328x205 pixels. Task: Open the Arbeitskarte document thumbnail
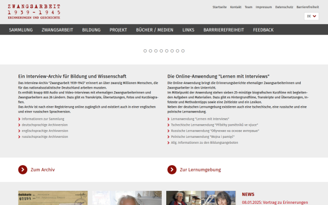(x=53, y=198)
